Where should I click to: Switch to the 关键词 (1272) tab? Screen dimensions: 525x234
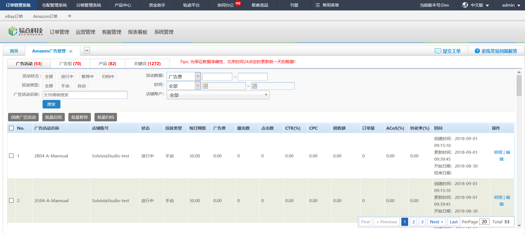point(147,64)
